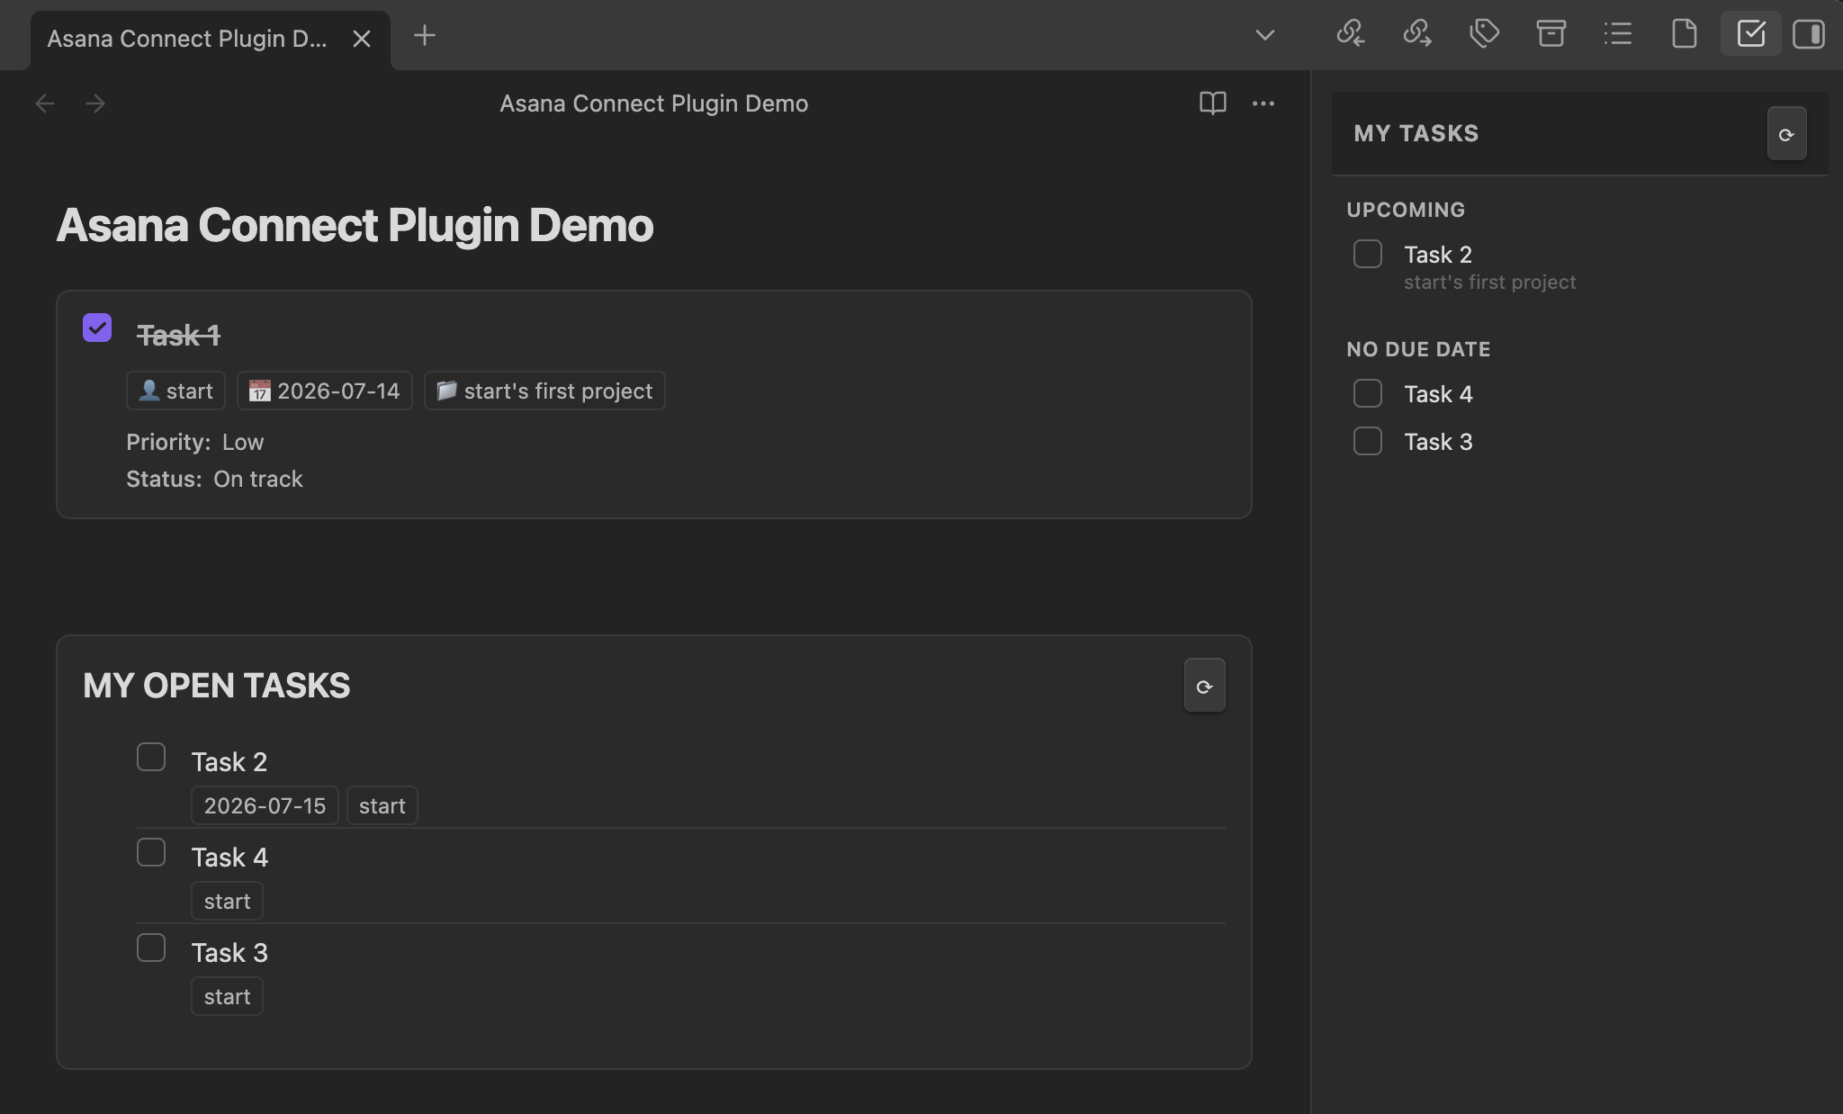1843x1114 pixels.
Task: Check Task 2 under Upcoming sidebar
Action: click(x=1368, y=254)
